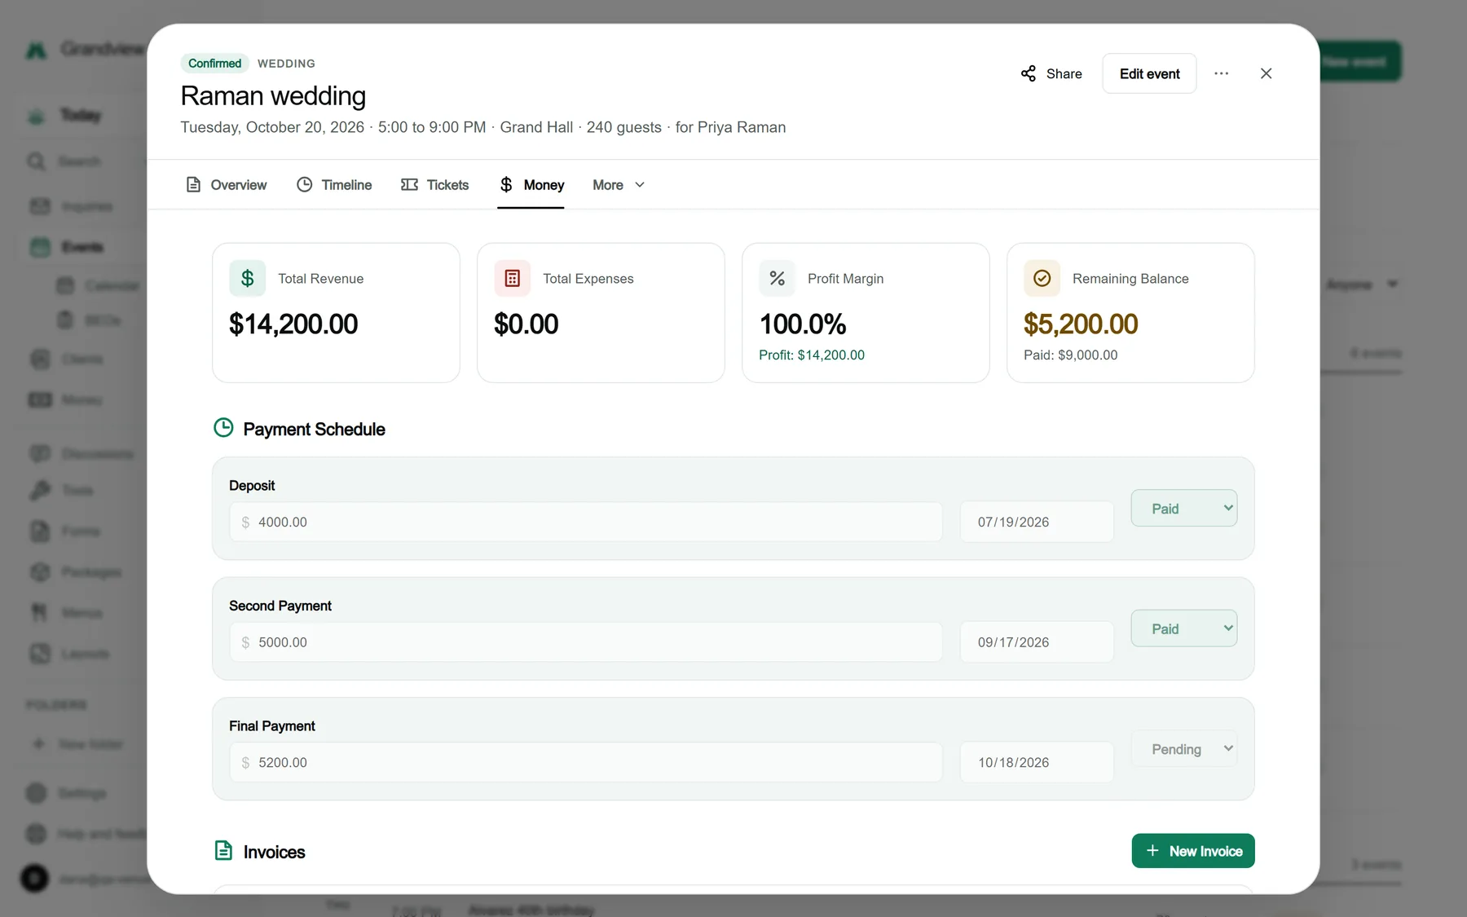Click the Overview tab document icon
The image size is (1467, 917).
193,185
